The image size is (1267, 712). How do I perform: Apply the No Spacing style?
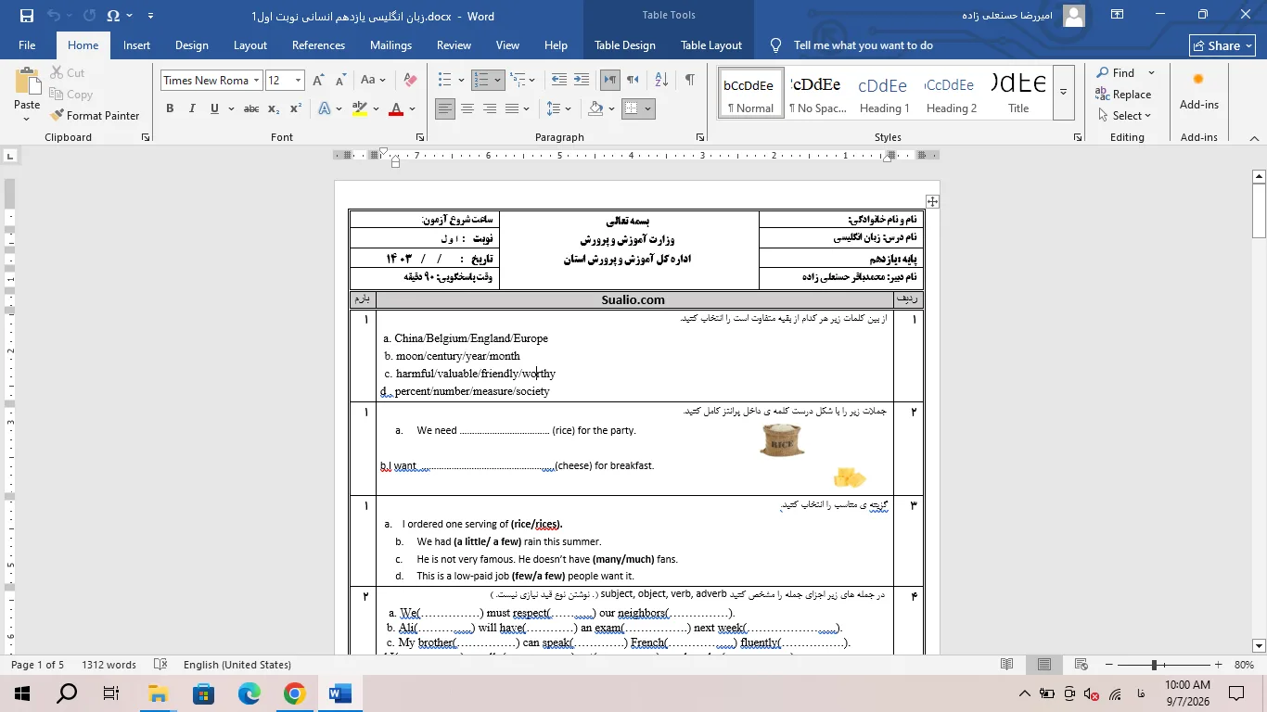817,92
